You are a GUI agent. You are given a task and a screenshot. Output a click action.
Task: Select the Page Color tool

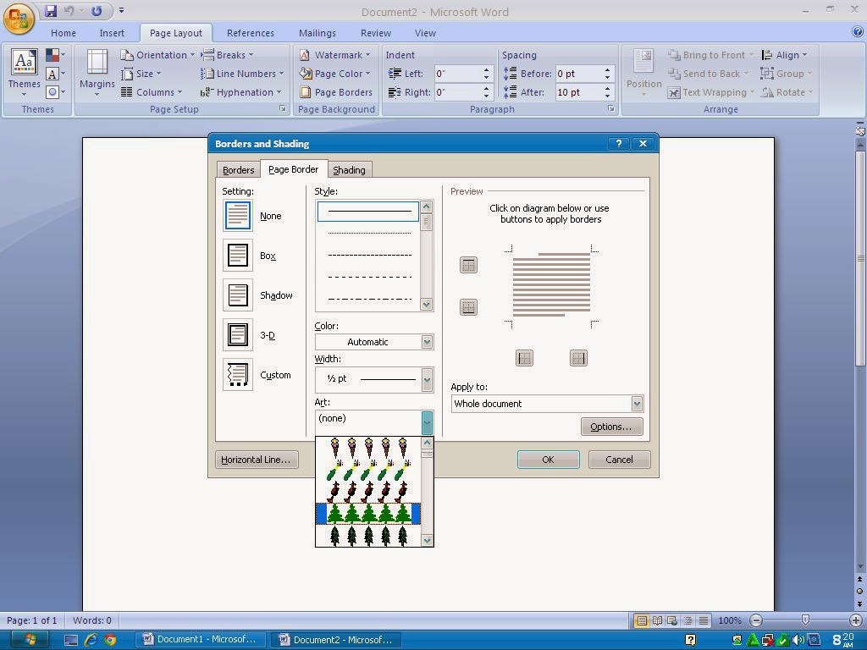337,74
